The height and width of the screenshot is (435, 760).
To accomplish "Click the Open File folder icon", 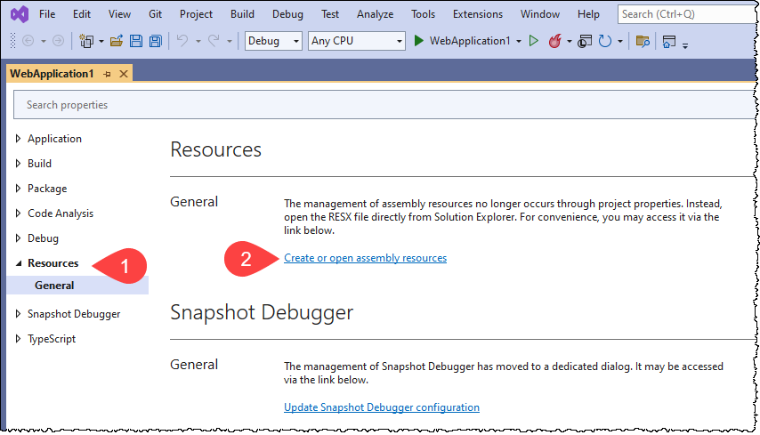I will 117,41.
